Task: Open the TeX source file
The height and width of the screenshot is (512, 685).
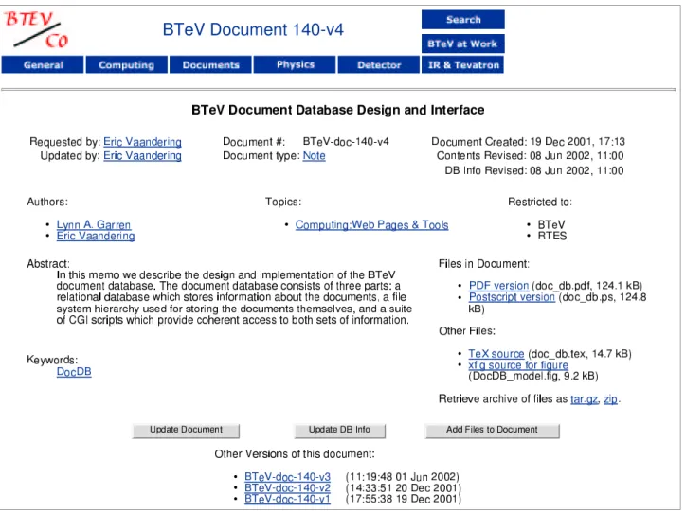Action: (x=496, y=354)
